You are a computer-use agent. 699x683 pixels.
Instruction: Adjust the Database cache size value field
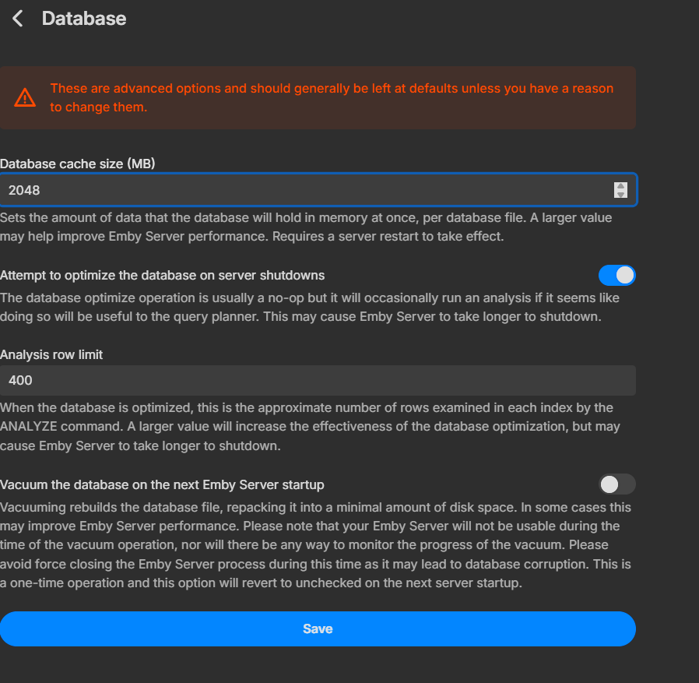(x=311, y=189)
